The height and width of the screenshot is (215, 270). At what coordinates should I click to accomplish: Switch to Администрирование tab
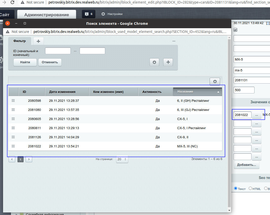[46, 15]
